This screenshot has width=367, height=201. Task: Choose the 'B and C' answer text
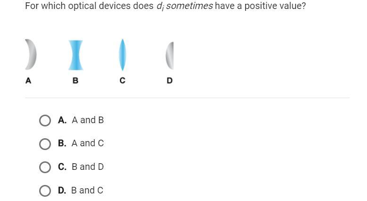coord(87,191)
